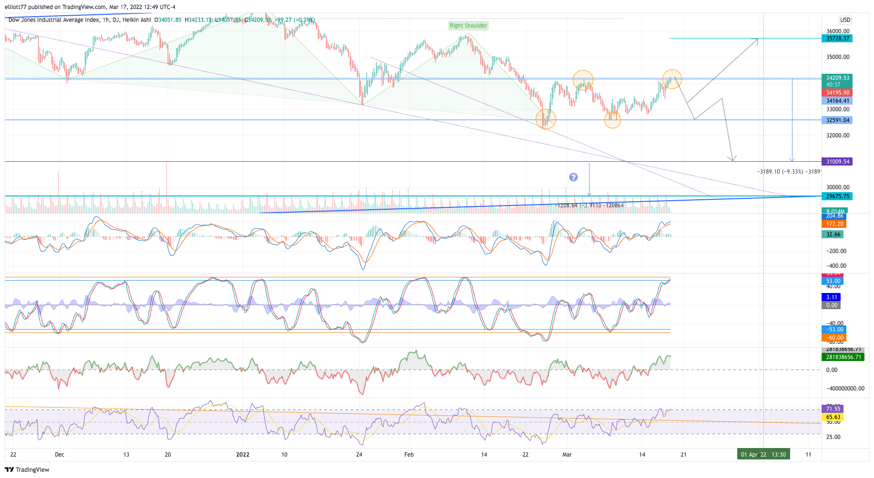Click the 34209.53 current price label
Viewport: 874px width, 478px height.
tap(837, 78)
